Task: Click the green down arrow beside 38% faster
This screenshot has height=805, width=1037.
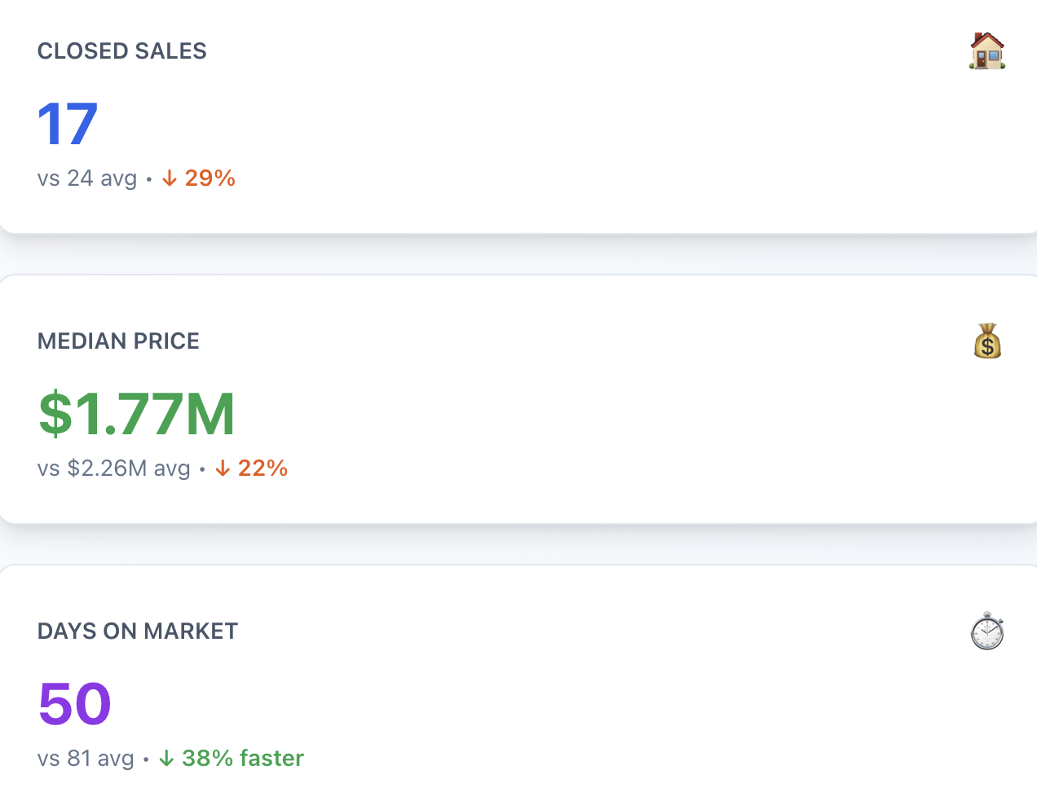Action: (x=167, y=759)
